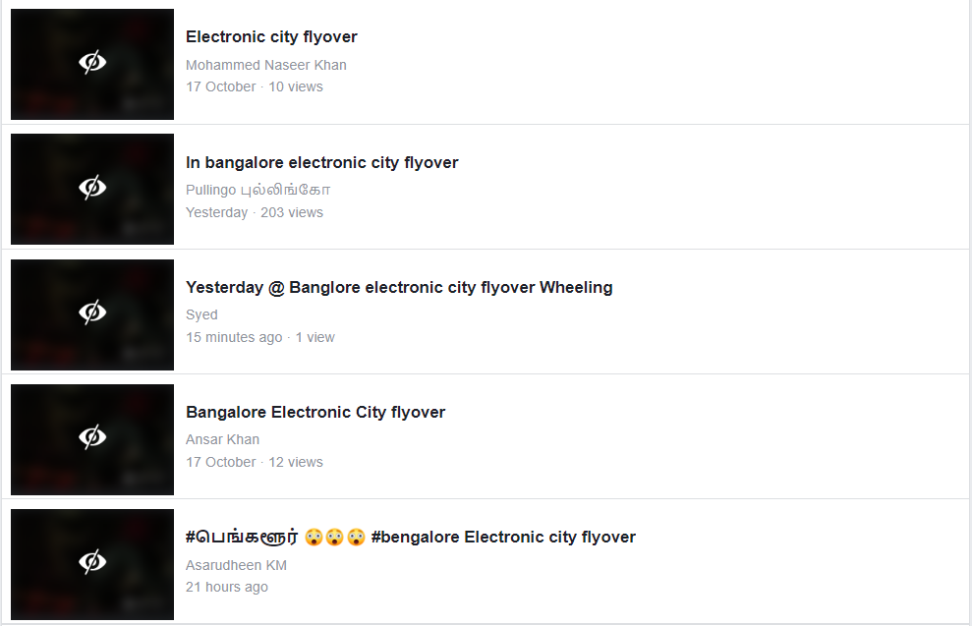This screenshot has width=972, height=626.
Task: Open 'Bangalore Electronic City flyover' video title
Action: coord(315,413)
